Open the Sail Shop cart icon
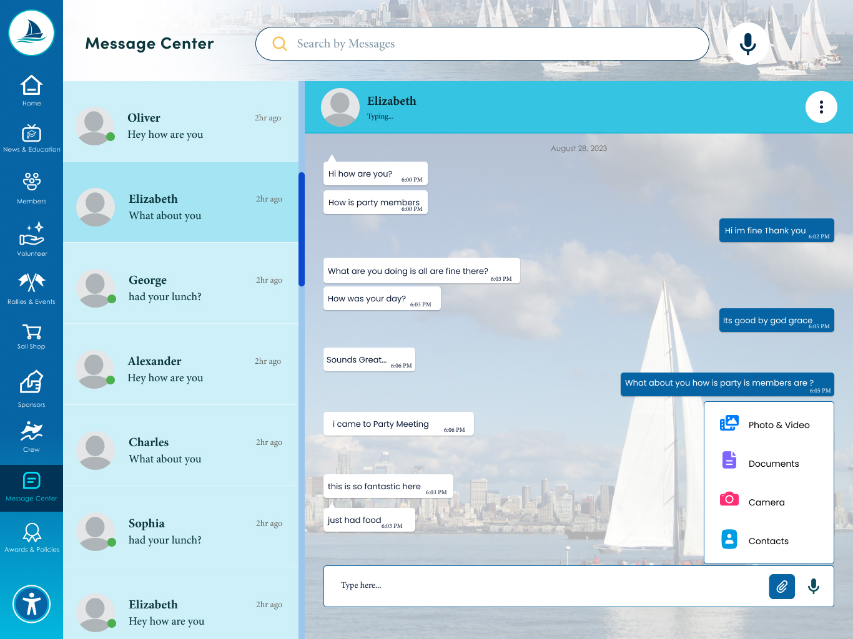The image size is (853, 639). [31, 331]
